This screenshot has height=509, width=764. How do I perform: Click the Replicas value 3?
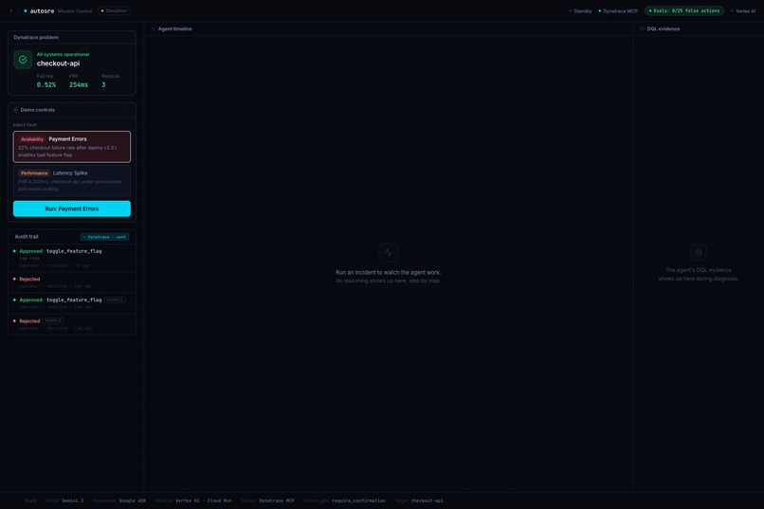103,84
